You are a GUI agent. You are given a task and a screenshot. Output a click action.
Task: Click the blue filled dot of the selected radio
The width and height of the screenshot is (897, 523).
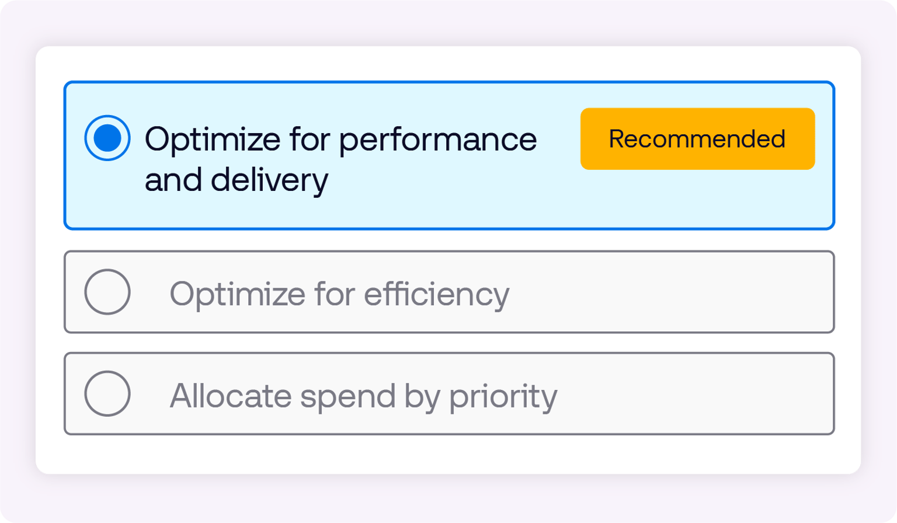(x=107, y=138)
